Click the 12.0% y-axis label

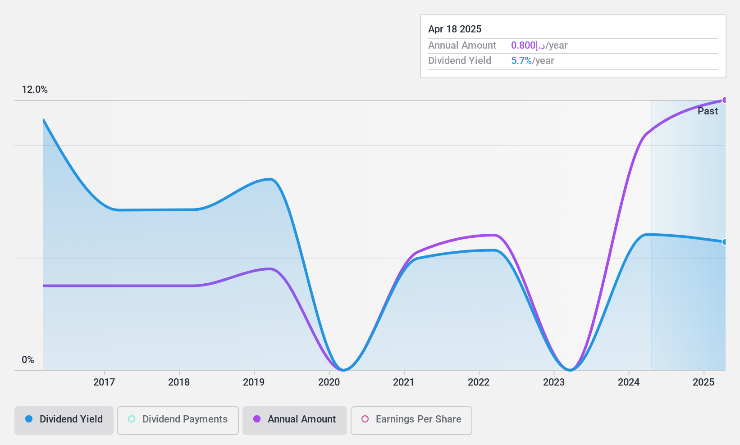[35, 90]
